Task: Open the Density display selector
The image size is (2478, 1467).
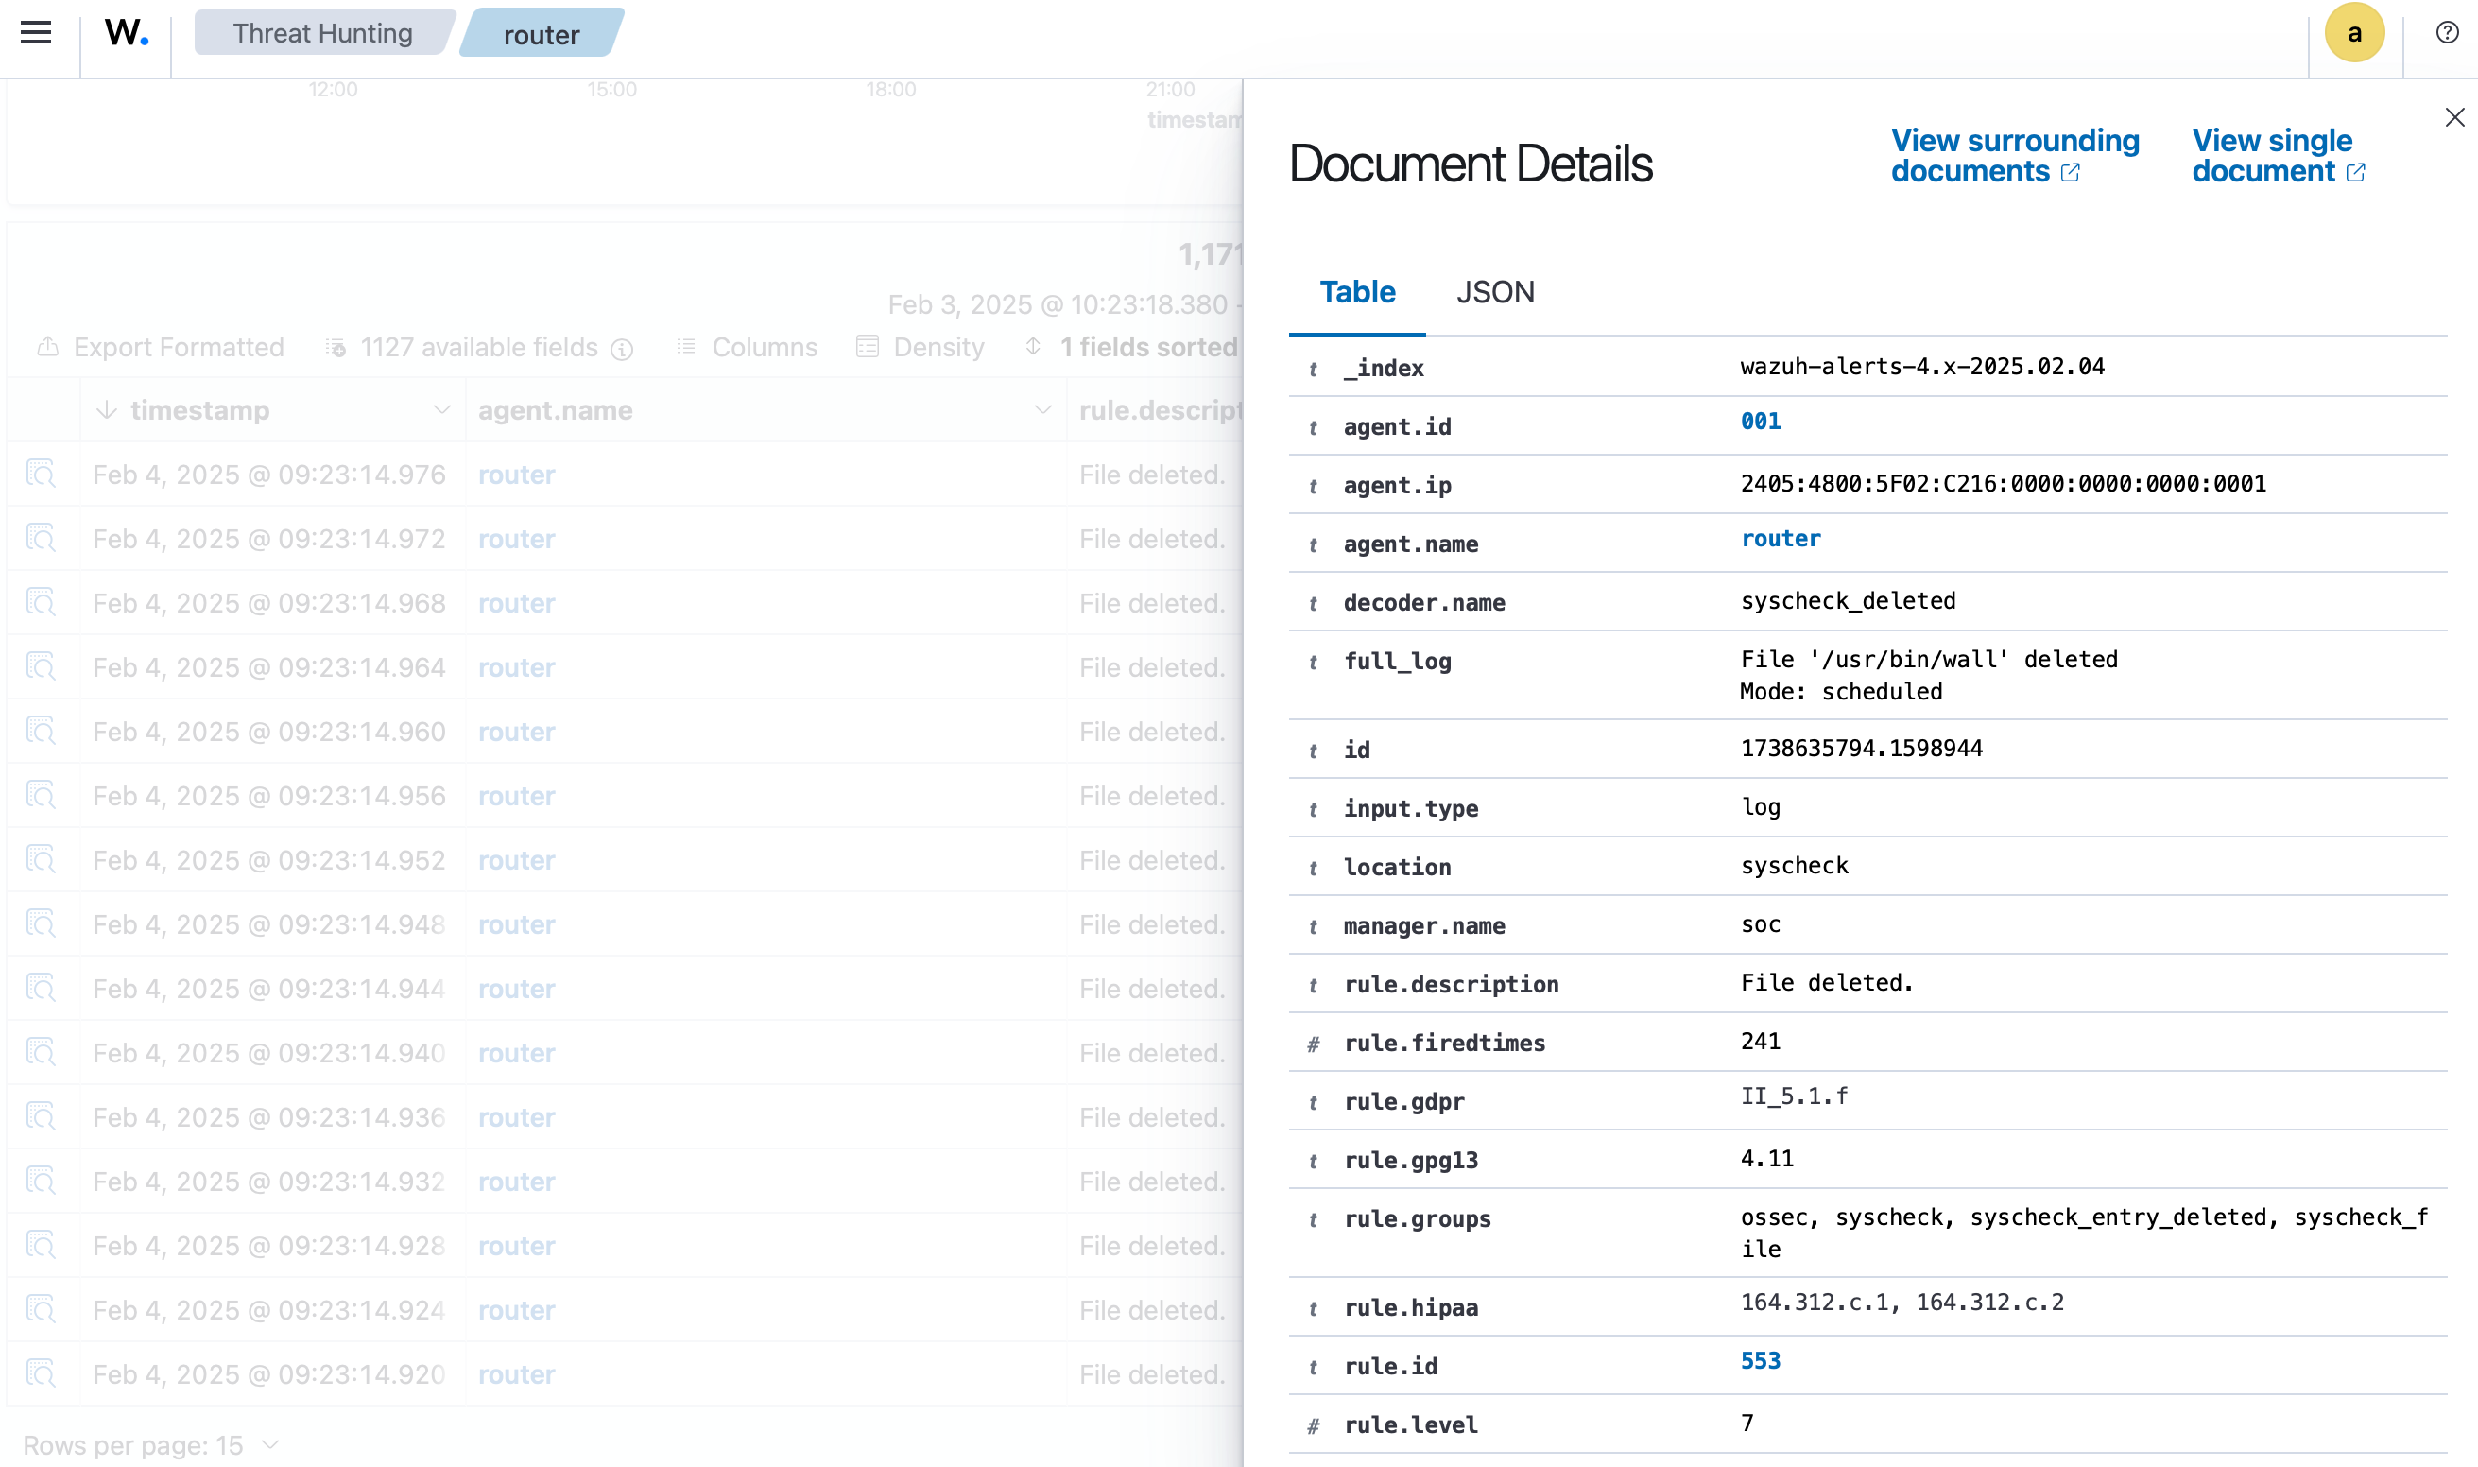Action: click(921, 347)
